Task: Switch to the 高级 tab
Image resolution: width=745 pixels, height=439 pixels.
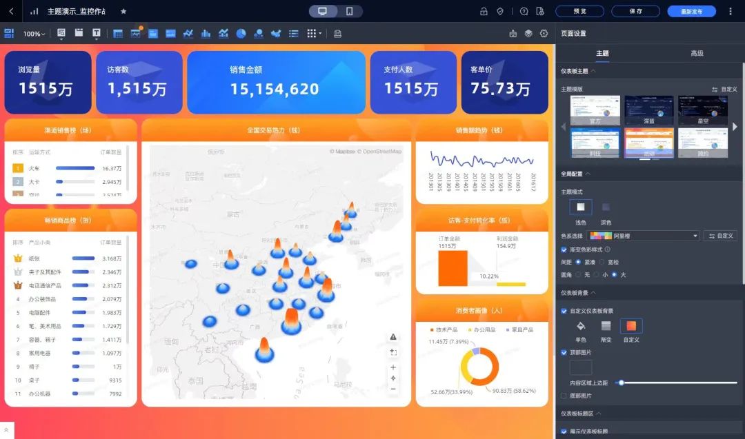Action: coord(697,53)
